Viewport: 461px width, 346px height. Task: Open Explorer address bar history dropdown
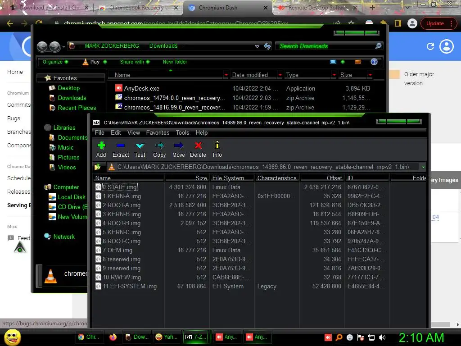[x=257, y=46]
